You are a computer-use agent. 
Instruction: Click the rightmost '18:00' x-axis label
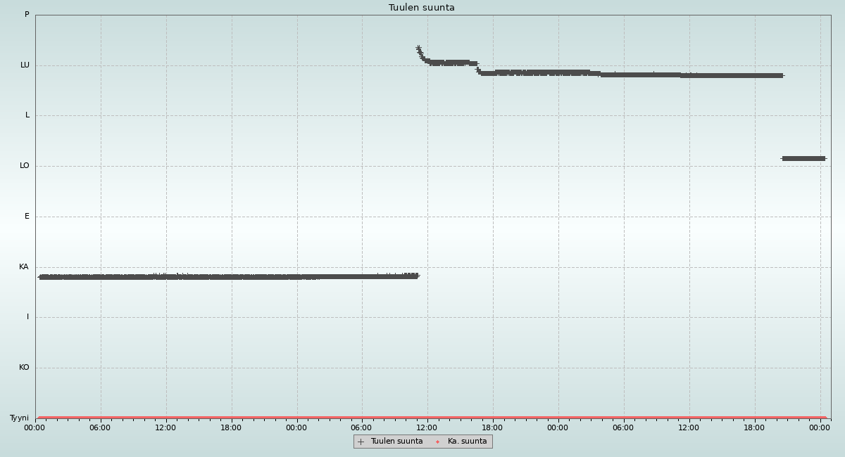[754, 427]
